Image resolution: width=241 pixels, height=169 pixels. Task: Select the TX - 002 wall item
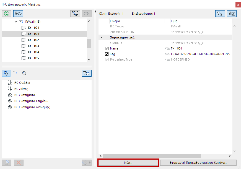coord(44,40)
